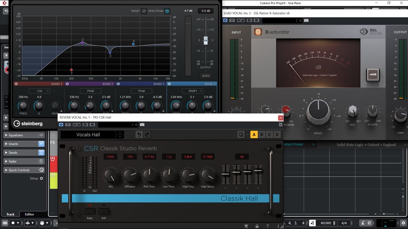Viewport: 408px width, 229px height.
Task: Open Band 1 Cut filter type dropdown
Action: coord(40,91)
